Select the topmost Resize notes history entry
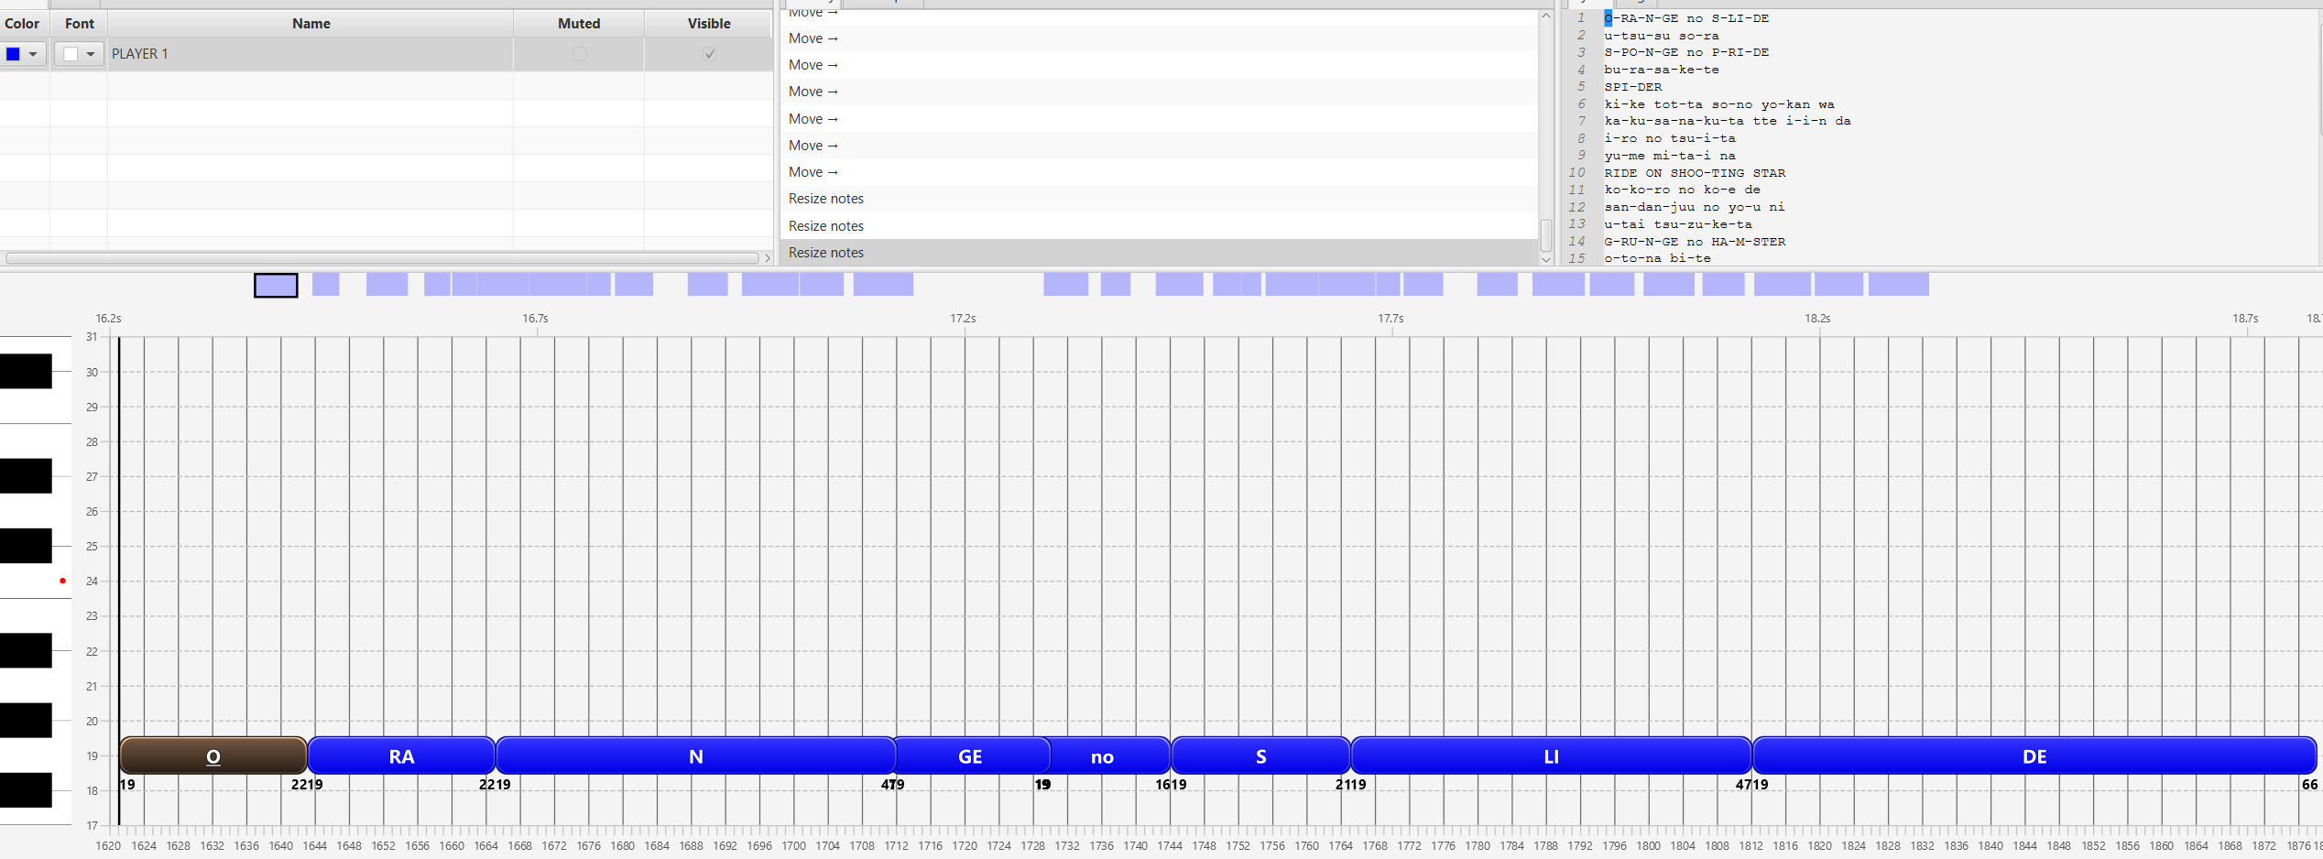2323x859 pixels. (x=826, y=199)
